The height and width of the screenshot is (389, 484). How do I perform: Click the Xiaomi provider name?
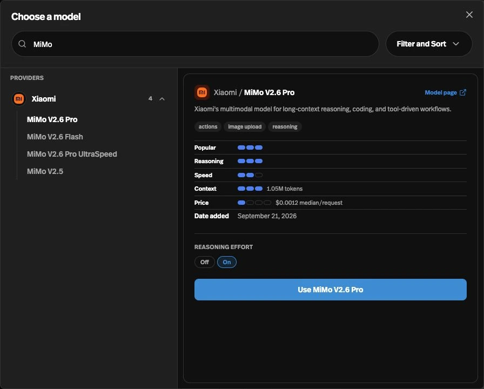pyautogui.click(x=44, y=99)
